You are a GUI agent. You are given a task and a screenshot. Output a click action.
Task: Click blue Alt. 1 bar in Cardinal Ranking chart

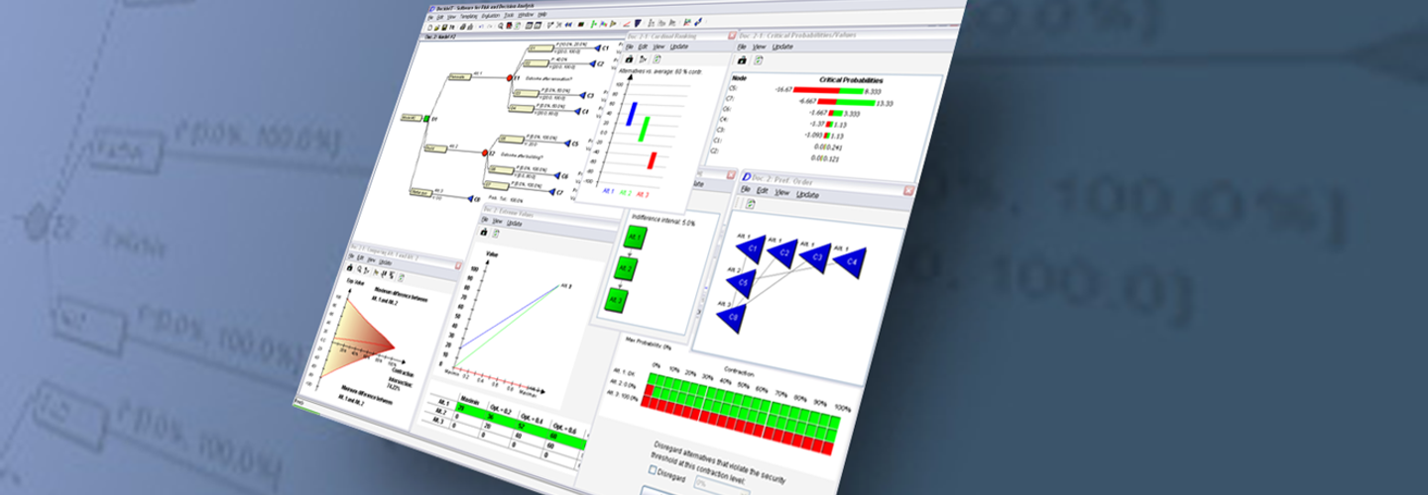632,113
